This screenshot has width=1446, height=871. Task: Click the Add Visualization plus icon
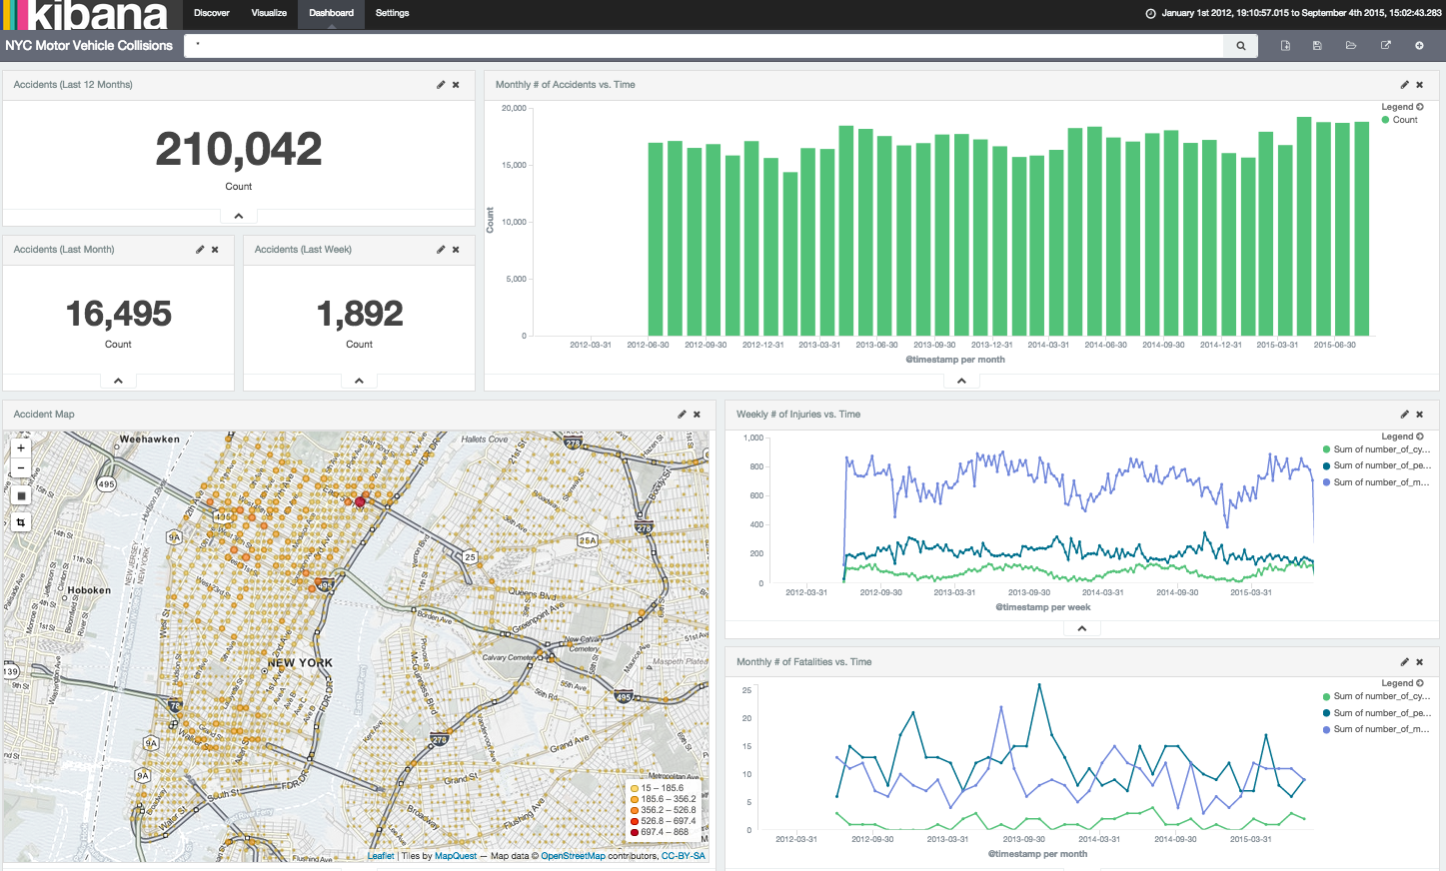coord(1419,46)
